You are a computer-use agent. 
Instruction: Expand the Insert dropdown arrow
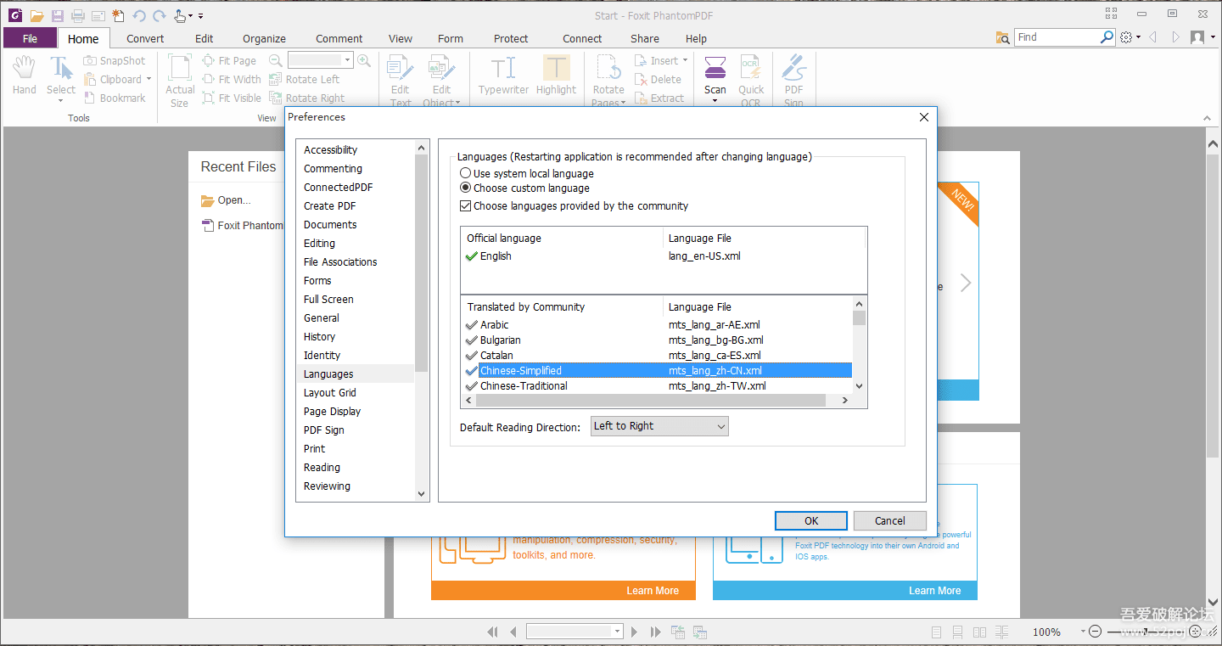tap(685, 61)
